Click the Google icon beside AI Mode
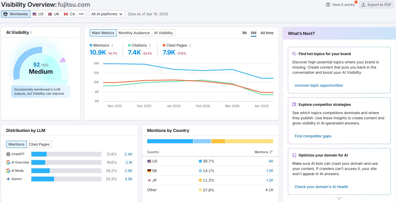This screenshot has height=202, width=396. 8,171
